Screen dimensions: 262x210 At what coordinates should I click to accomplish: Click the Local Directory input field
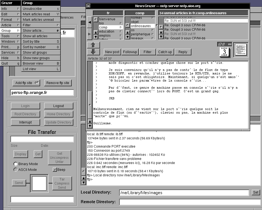184,193
